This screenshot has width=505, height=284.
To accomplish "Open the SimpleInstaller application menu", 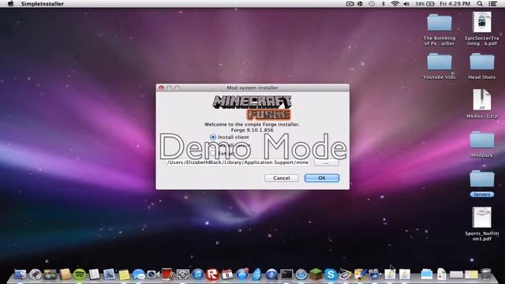I will [x=42, y=4].
